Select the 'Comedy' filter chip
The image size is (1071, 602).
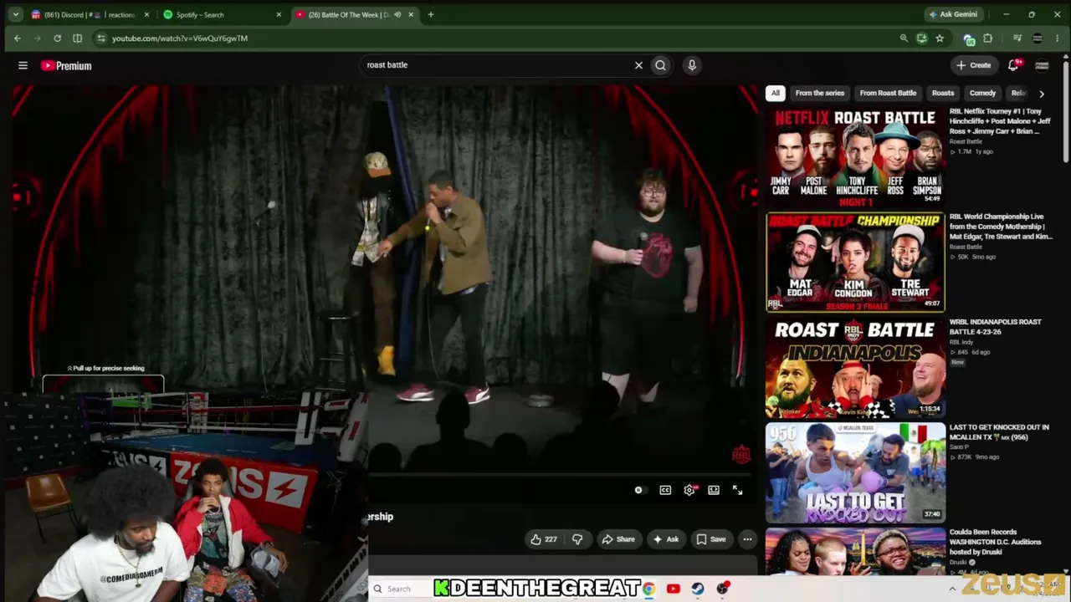(982, 93)
